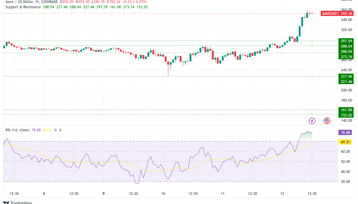This screenshot has width=358, height=204.
Task: Click the RSI 50.00 scale label
Action: pos(345,162)
